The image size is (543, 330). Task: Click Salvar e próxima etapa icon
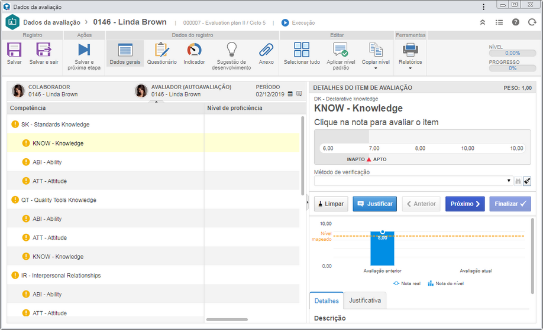tap(84, 50)
